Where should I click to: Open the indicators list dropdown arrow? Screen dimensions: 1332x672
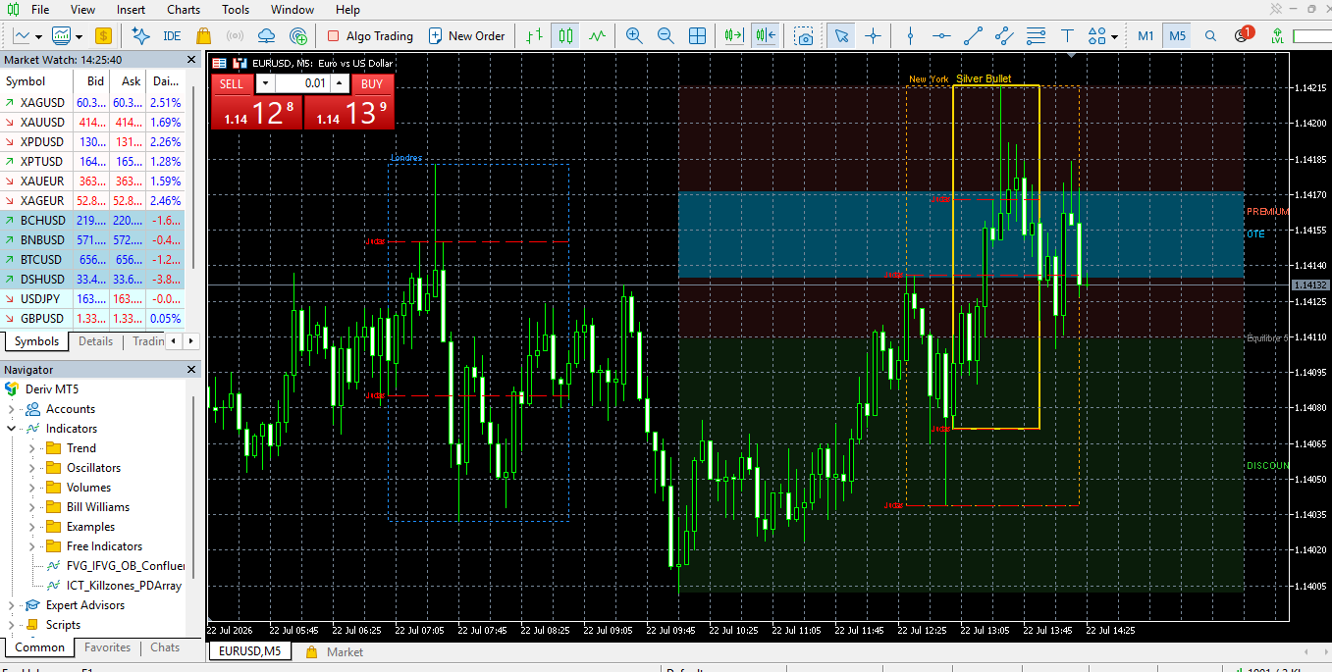79,36
